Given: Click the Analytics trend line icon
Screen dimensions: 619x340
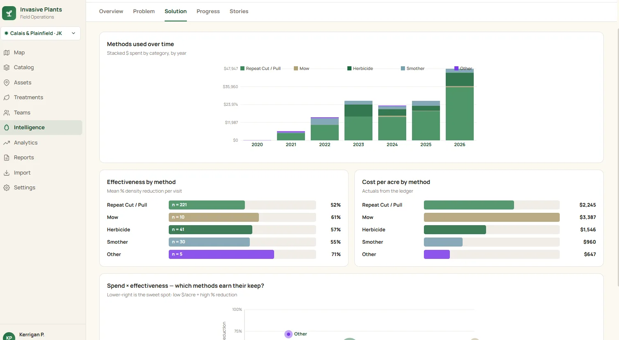Looking at the screenshot, I should [7, 143].
